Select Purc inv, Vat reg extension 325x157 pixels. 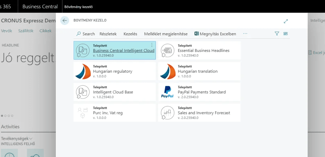(114, 113)
